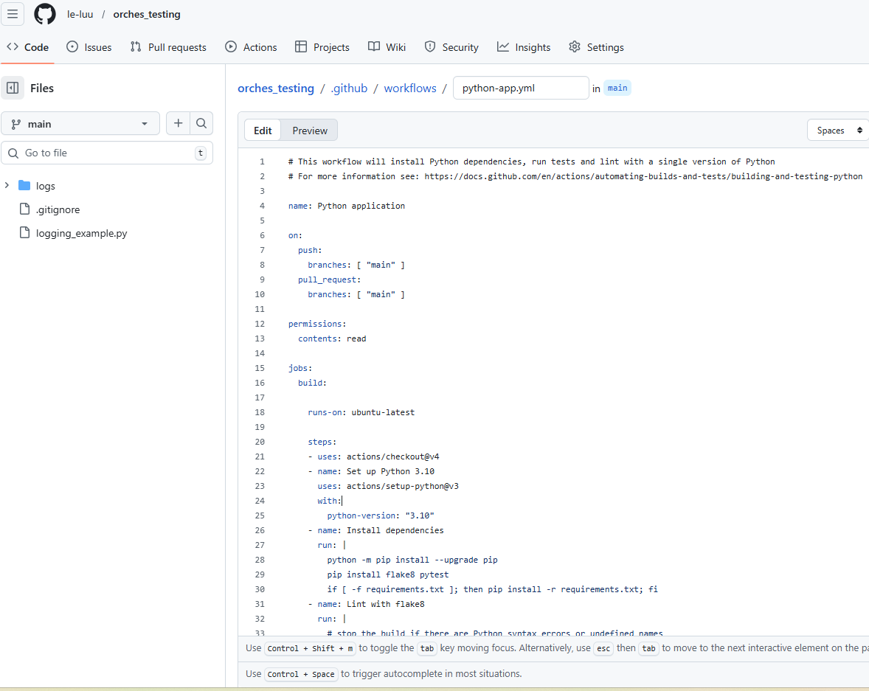The width and height of the screenshot is (869, 691).
Task: Open the hamburger navigation menu
Action: pos(13,14)
